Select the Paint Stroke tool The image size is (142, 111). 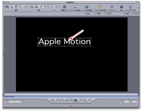pyautogui.click(x=41, y=7)
